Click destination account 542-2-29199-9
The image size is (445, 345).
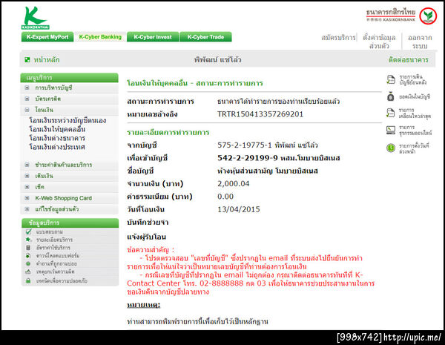click(x=248, y=158)
